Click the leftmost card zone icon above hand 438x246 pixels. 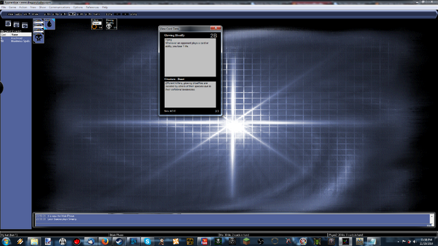click(x=8, y=24)
